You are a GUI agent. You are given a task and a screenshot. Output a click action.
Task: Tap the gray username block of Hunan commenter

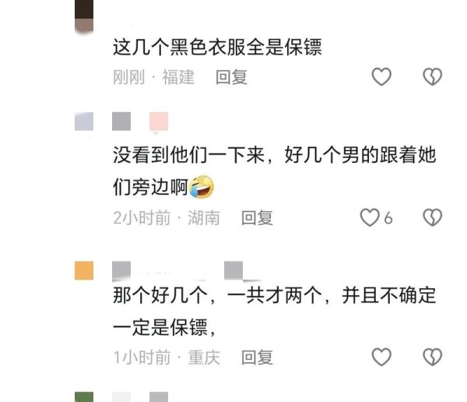point(121,122)
